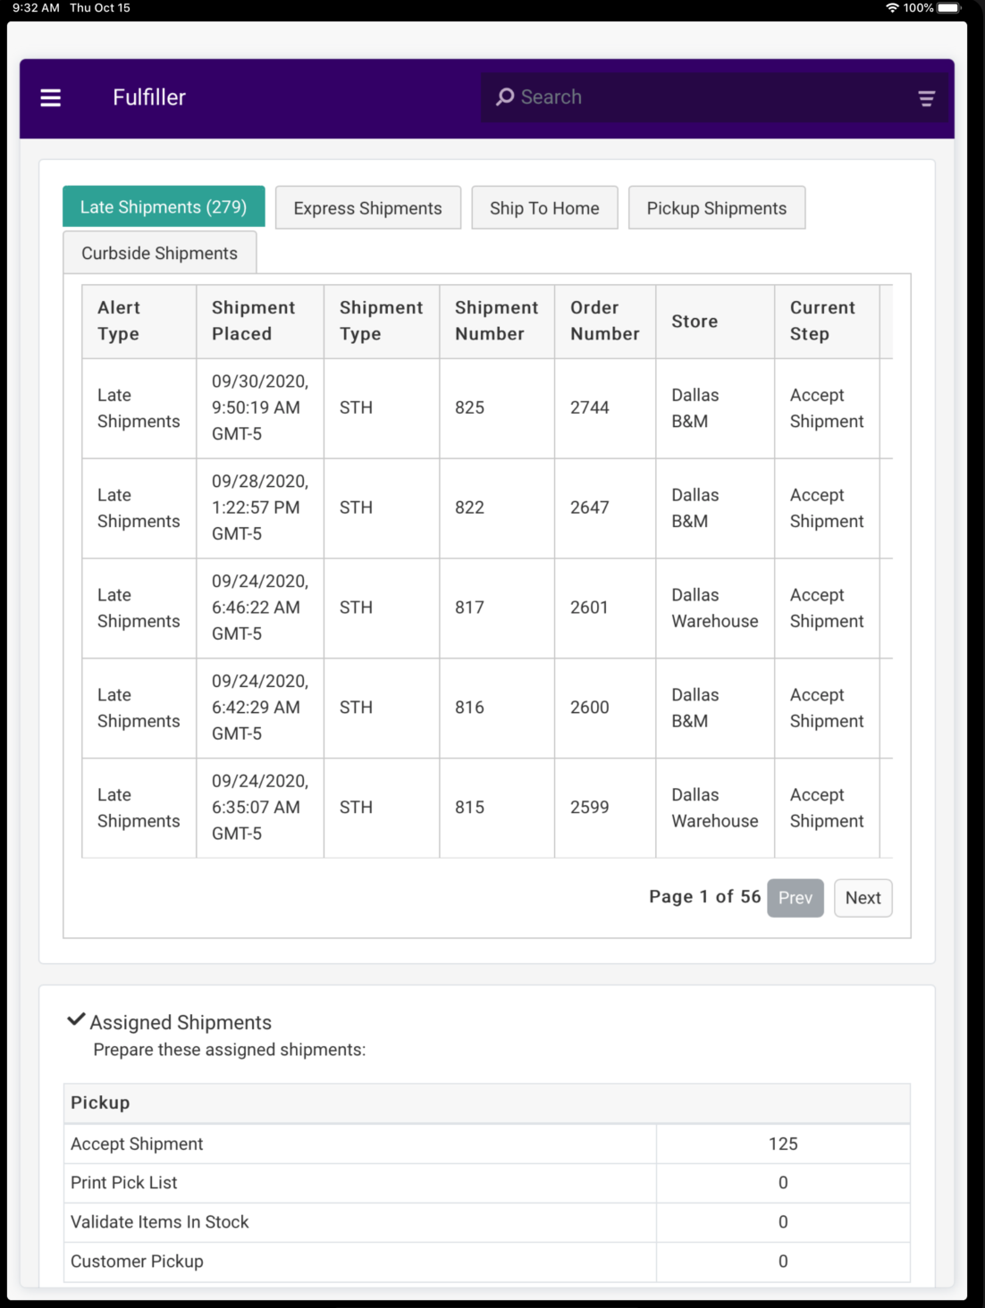The width and height of the screenshot is (985, 1308).
Task: Click the Shipment Type column header
Action: tap(382, 321)
